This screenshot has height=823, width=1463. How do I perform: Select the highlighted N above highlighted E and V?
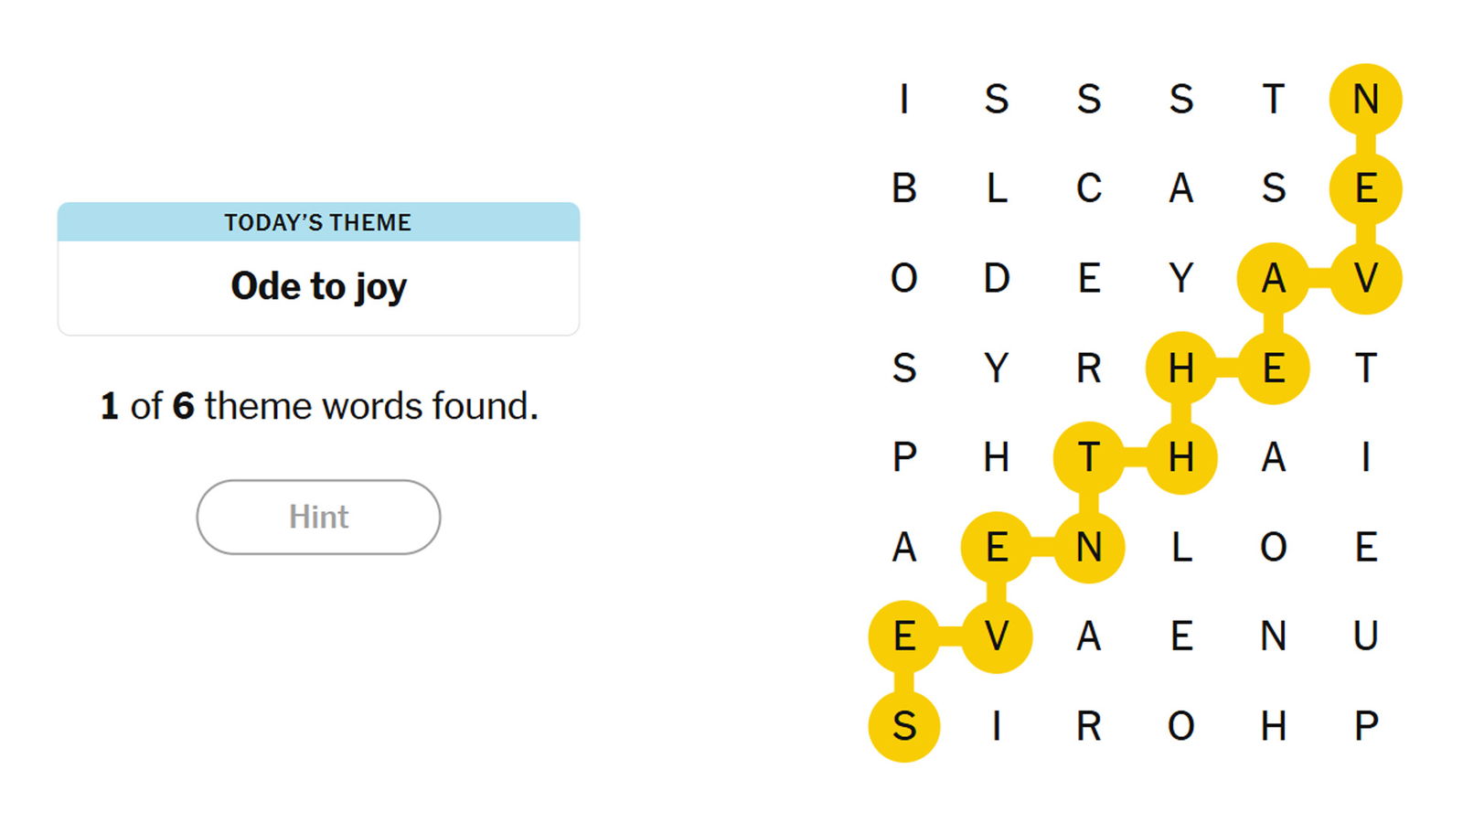(1365, 99)
